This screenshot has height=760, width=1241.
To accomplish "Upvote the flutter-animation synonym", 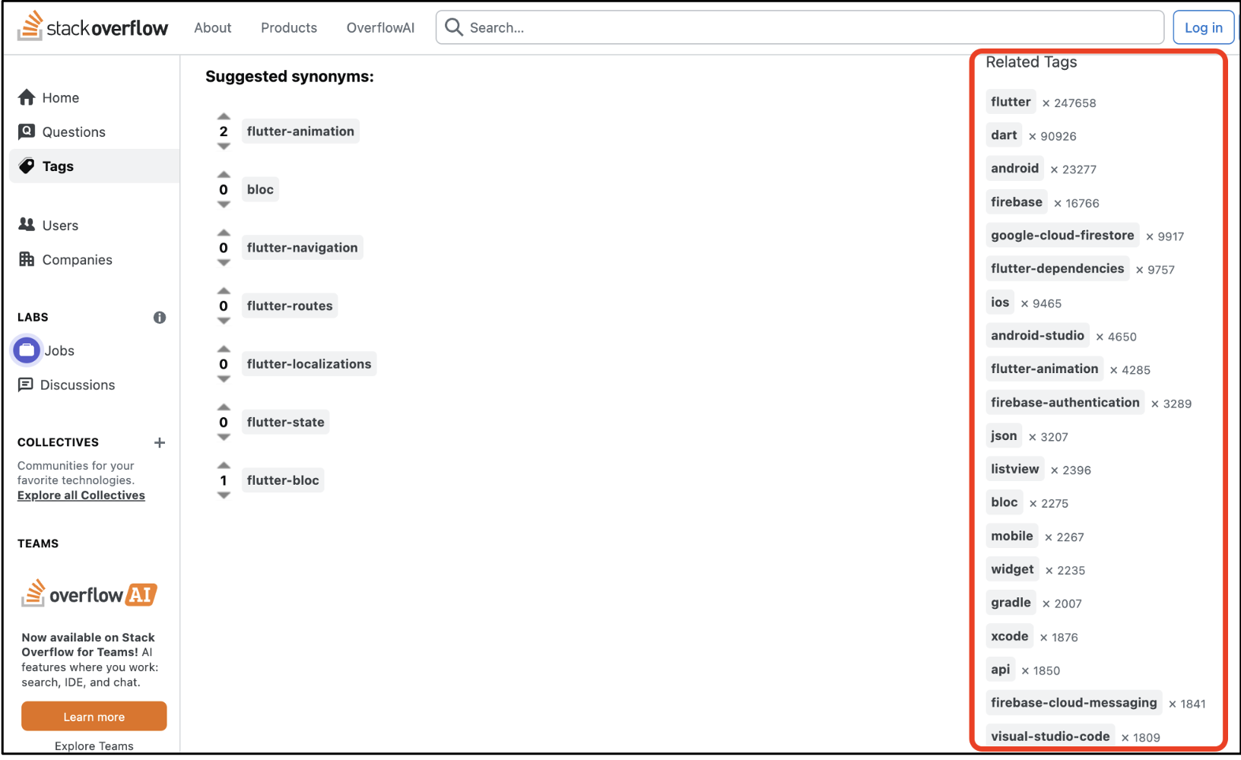I will tap(224, 116).
